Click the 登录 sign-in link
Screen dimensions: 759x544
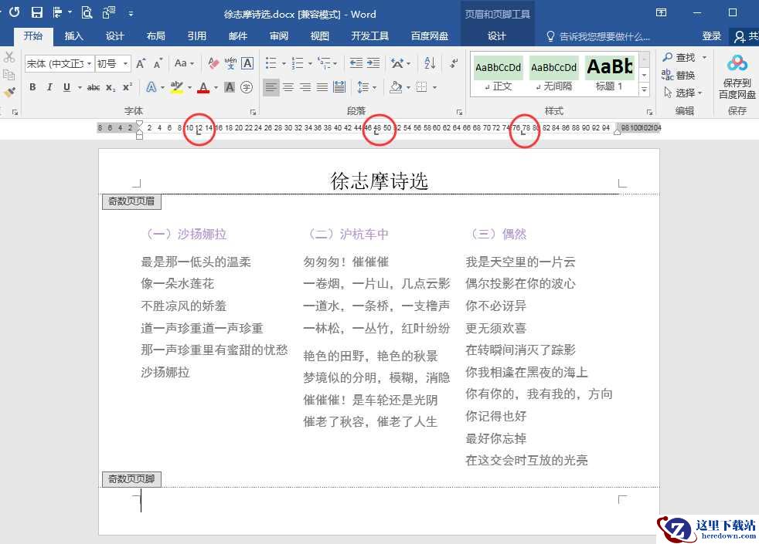pyautogui.click(x=711, y=35)
